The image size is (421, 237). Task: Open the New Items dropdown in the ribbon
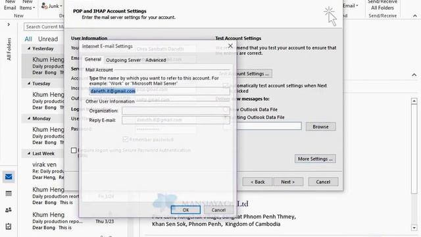(x=27, y=5)
